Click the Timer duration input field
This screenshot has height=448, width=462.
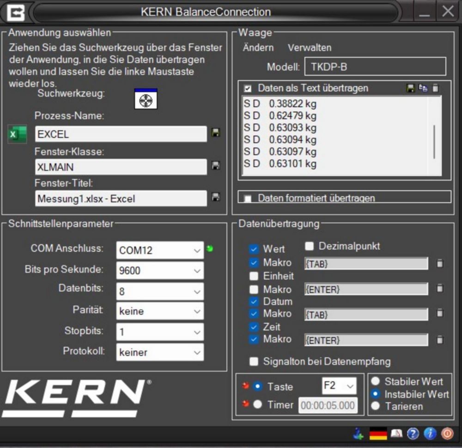329,405
